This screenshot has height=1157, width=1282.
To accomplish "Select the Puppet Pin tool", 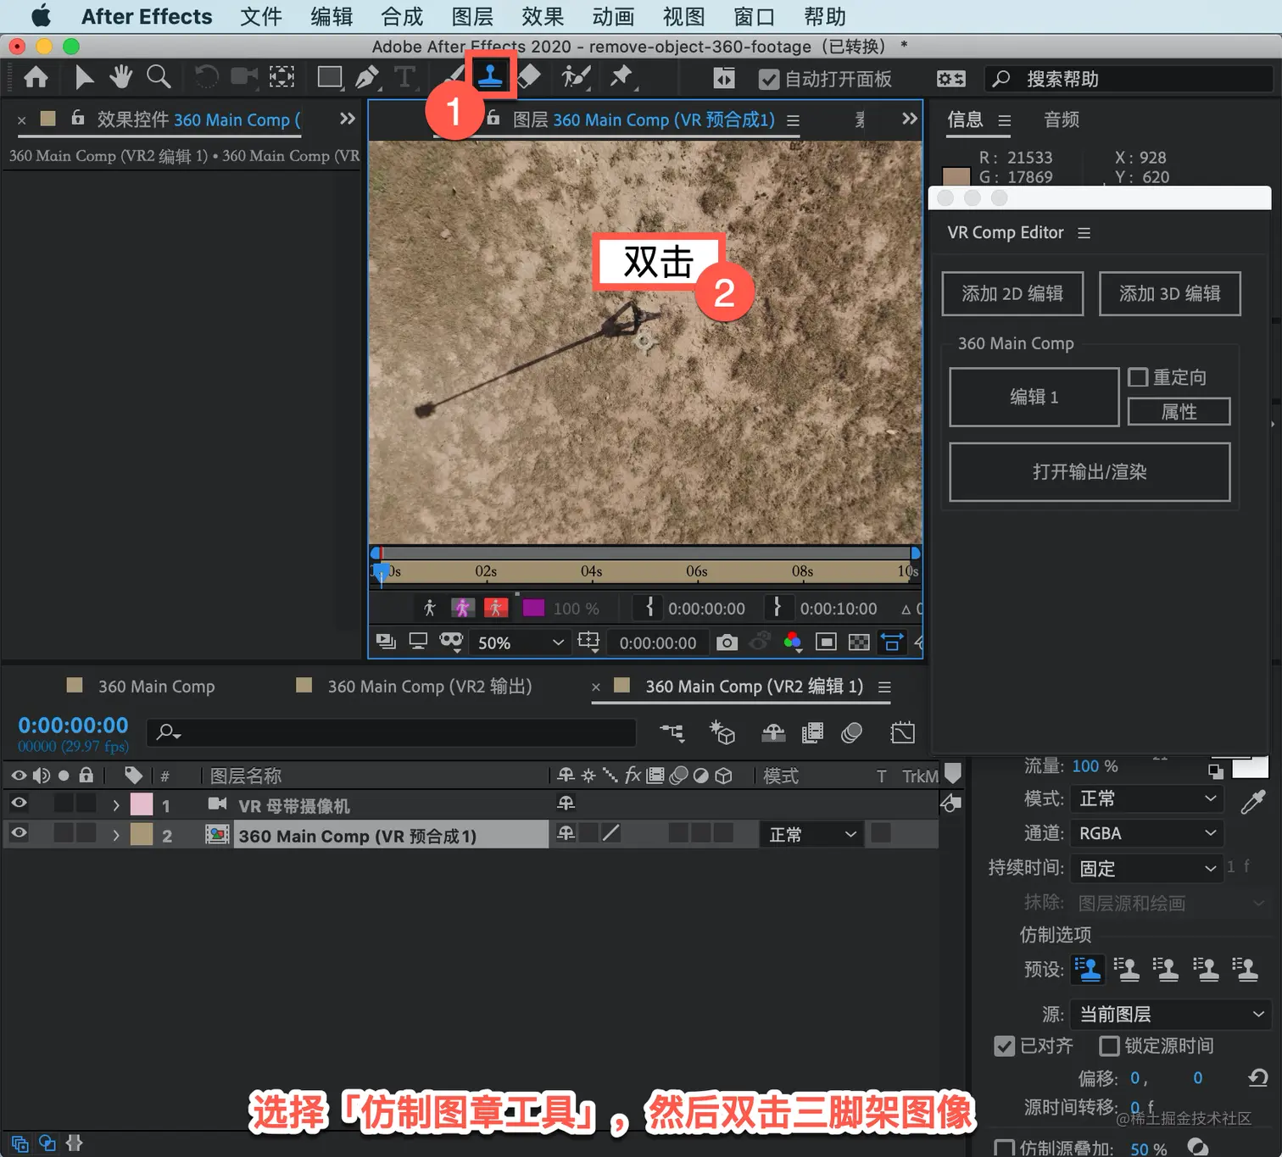I will click(621, 77).
